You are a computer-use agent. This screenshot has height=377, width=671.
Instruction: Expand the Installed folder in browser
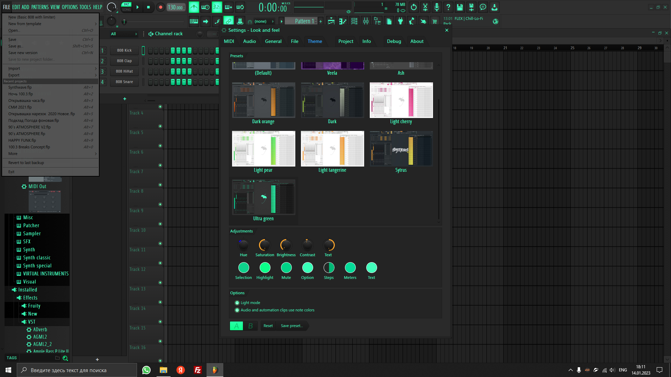(27, 290)
